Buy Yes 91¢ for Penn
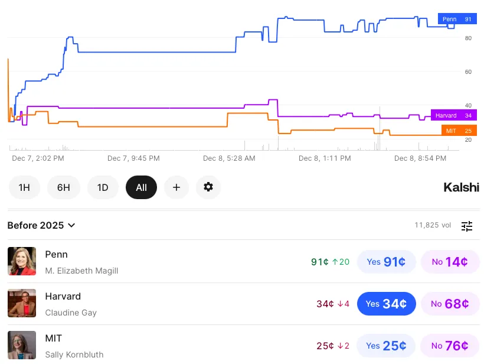 point(386,262)
